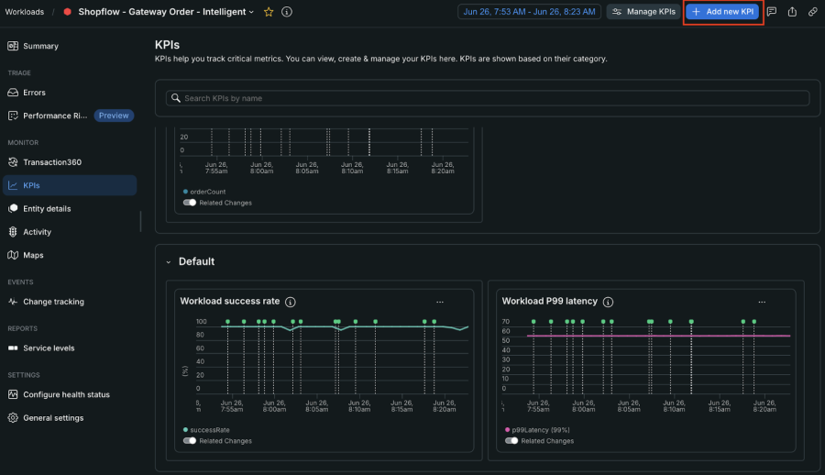Open the workload info icon in header
825x475 pixels.
287,12
